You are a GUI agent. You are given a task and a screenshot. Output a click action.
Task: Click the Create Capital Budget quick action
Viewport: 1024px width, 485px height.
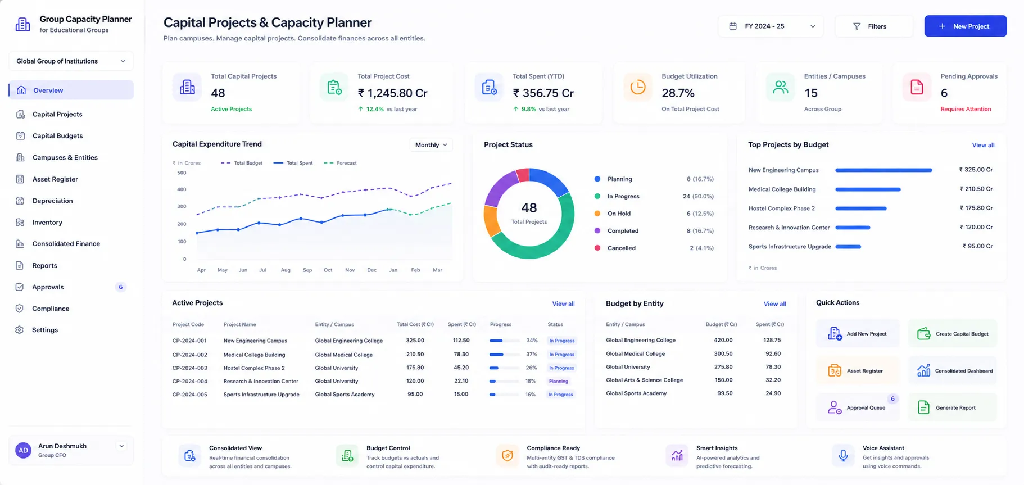953,334
